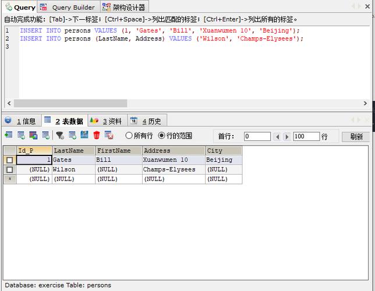Click SQL line 1 in the editor
Screen dimensions: 375x291
click(x=160, y=31)
